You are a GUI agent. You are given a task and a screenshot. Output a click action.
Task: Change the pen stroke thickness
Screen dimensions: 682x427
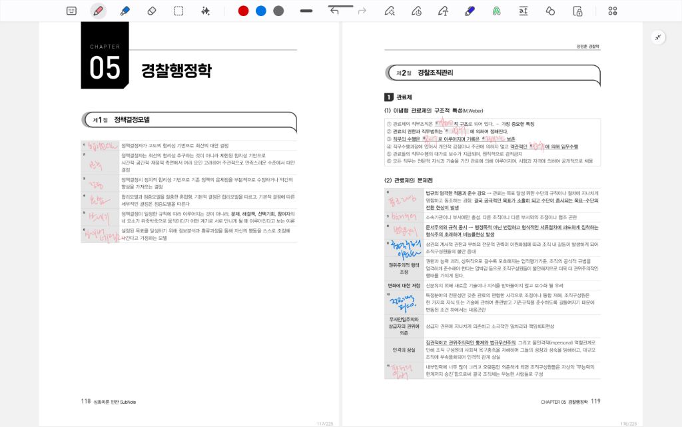tap(306, 11)
